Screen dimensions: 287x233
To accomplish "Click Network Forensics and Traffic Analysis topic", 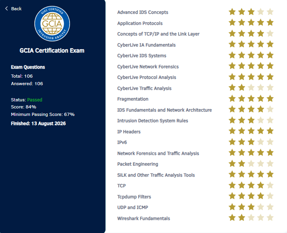I will click(158, 153).
